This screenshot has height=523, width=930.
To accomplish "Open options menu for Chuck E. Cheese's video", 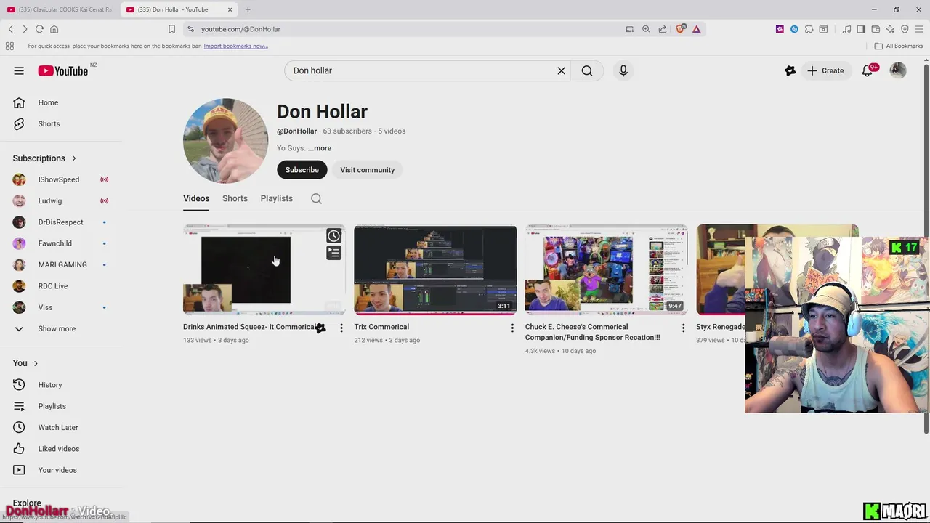I will 683,328.
